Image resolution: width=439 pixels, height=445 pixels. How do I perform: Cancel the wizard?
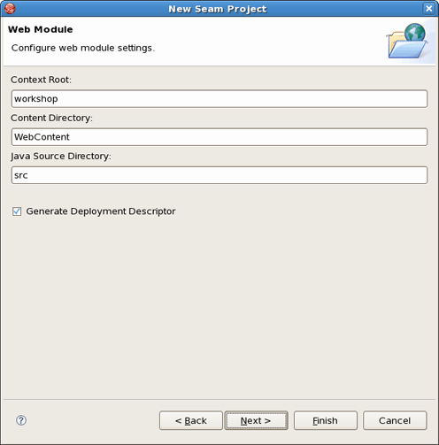point(395,420)
